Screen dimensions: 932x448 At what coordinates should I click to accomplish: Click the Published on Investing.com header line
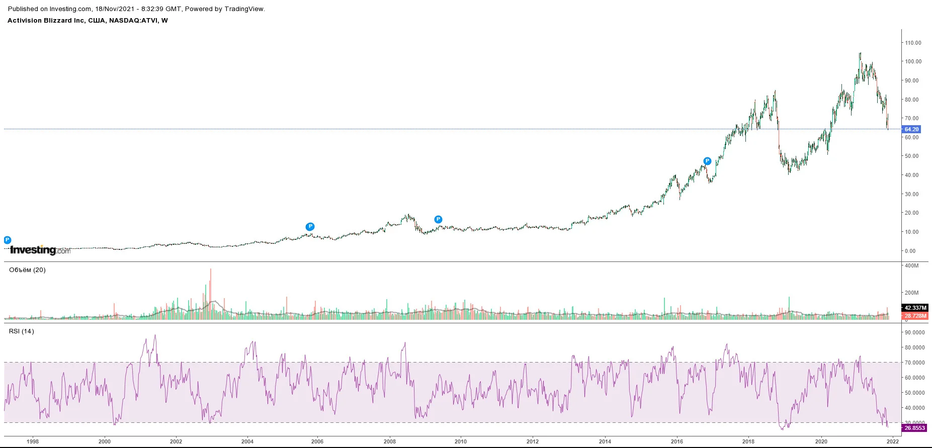[x=136, y=9]
